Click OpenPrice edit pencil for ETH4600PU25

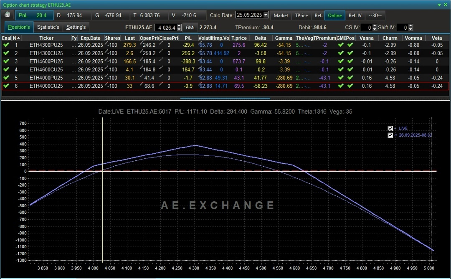pos(141,60)
